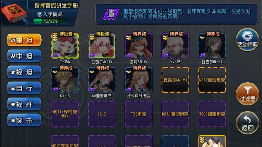This screenshot has height=147, width=262.
Task: Open the 过滤器 filter funnel button
Action: point(247,94)
